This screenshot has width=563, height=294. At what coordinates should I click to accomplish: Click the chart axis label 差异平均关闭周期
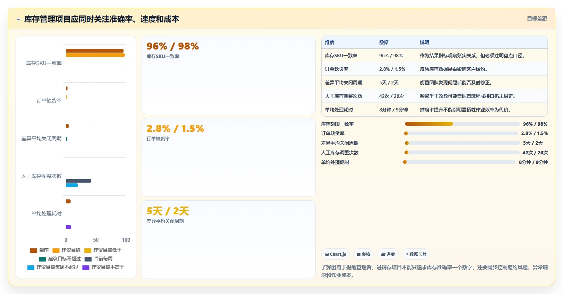[41, 138]
